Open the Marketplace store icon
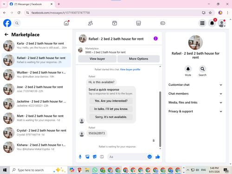The height and width of the screenshot is (174, 232). pyautogui.click(x=138, y=23)
